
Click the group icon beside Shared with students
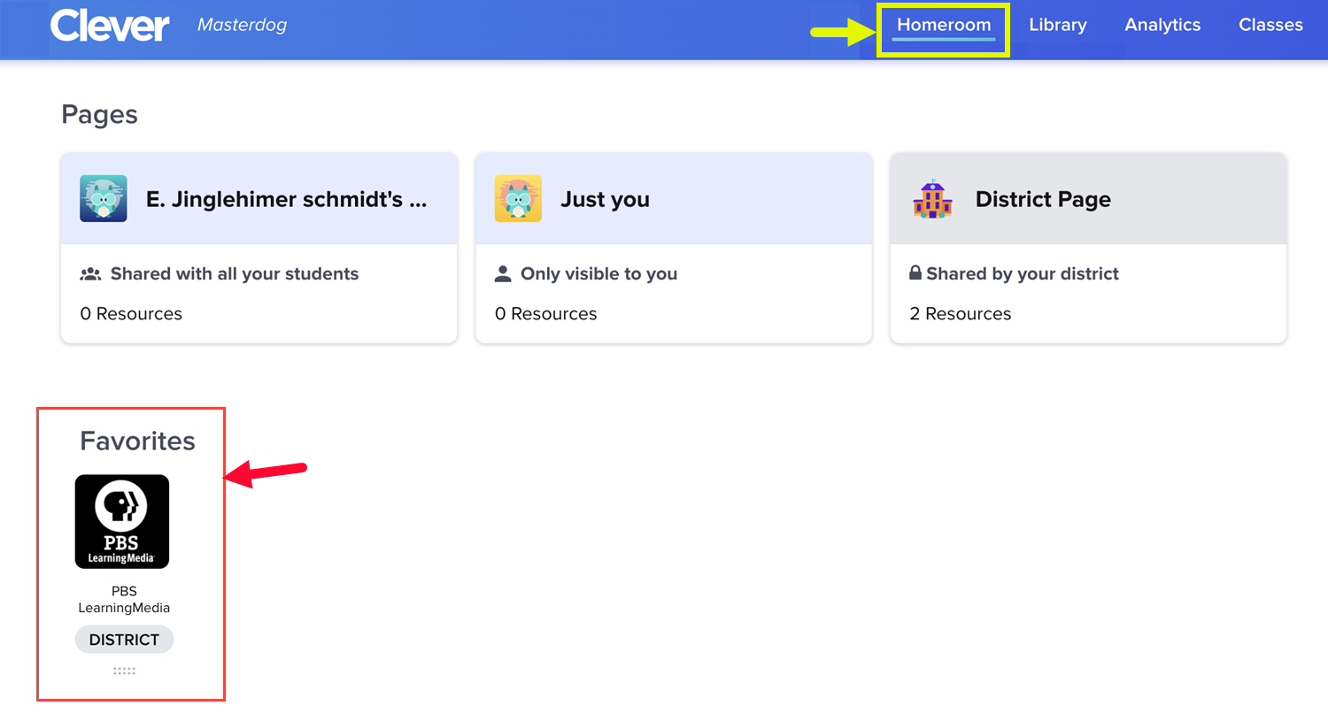tap(90, 274)
